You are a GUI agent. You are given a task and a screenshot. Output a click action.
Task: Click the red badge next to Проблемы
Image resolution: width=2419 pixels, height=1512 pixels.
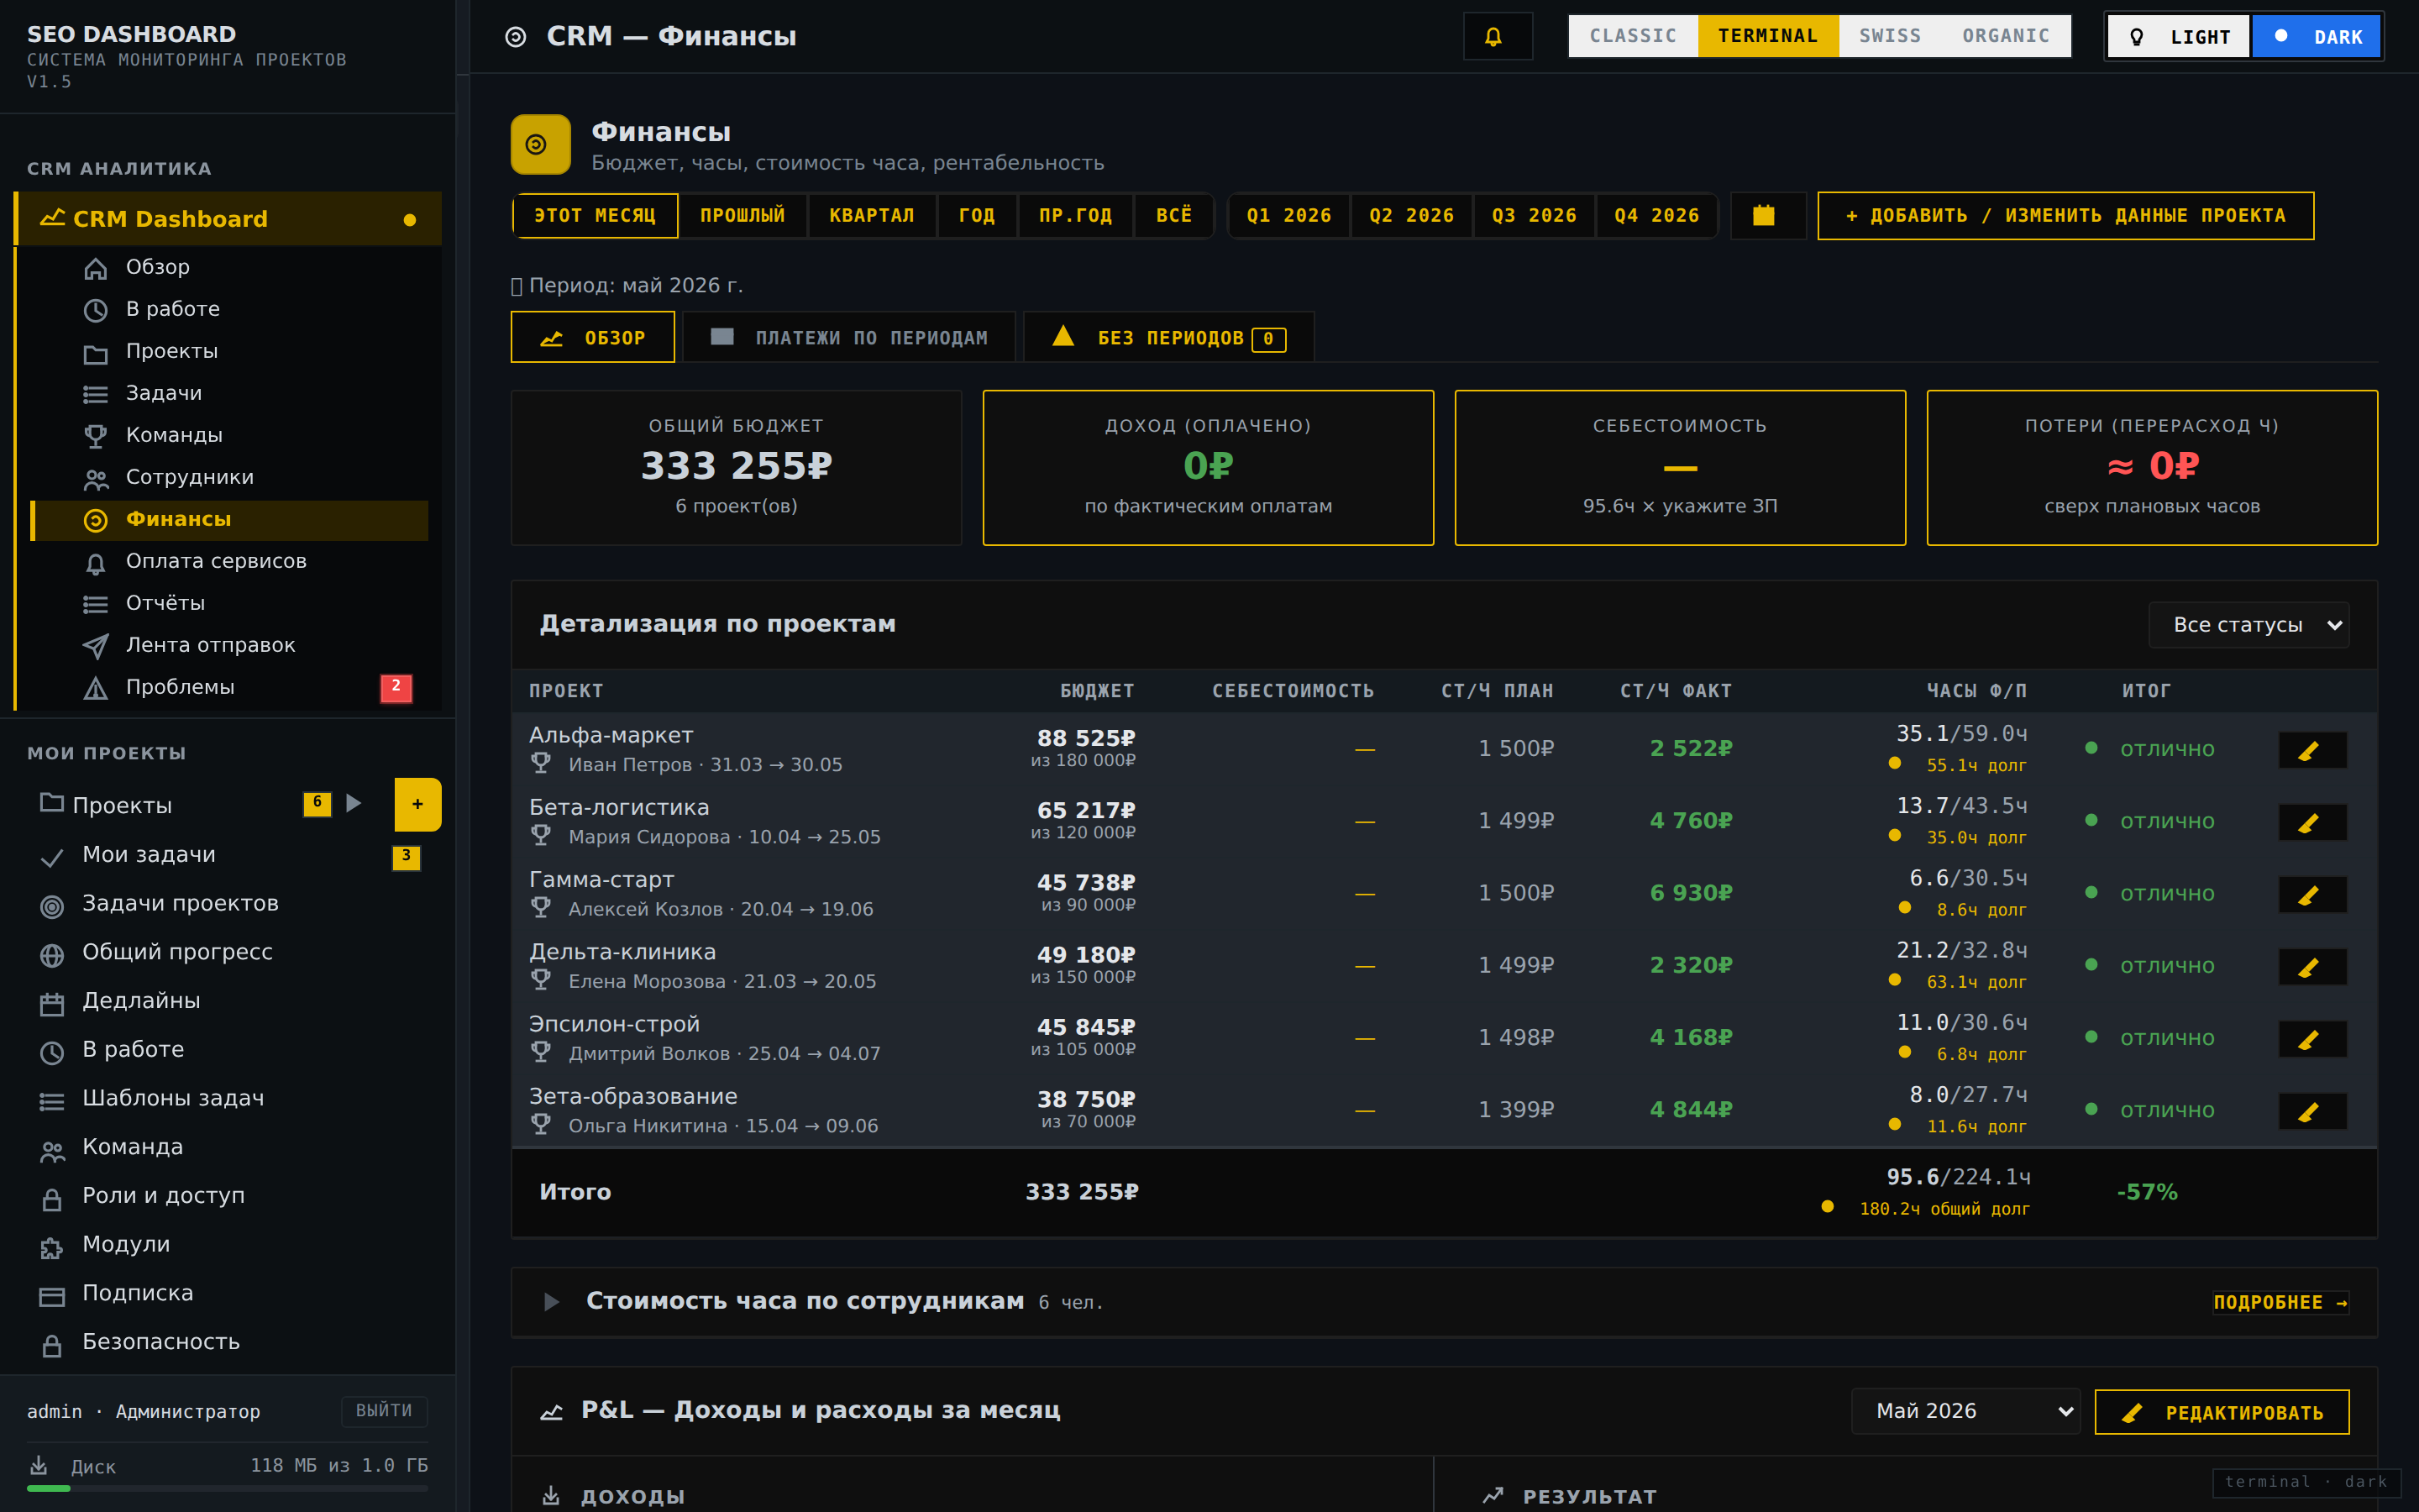tap(396, 687)
